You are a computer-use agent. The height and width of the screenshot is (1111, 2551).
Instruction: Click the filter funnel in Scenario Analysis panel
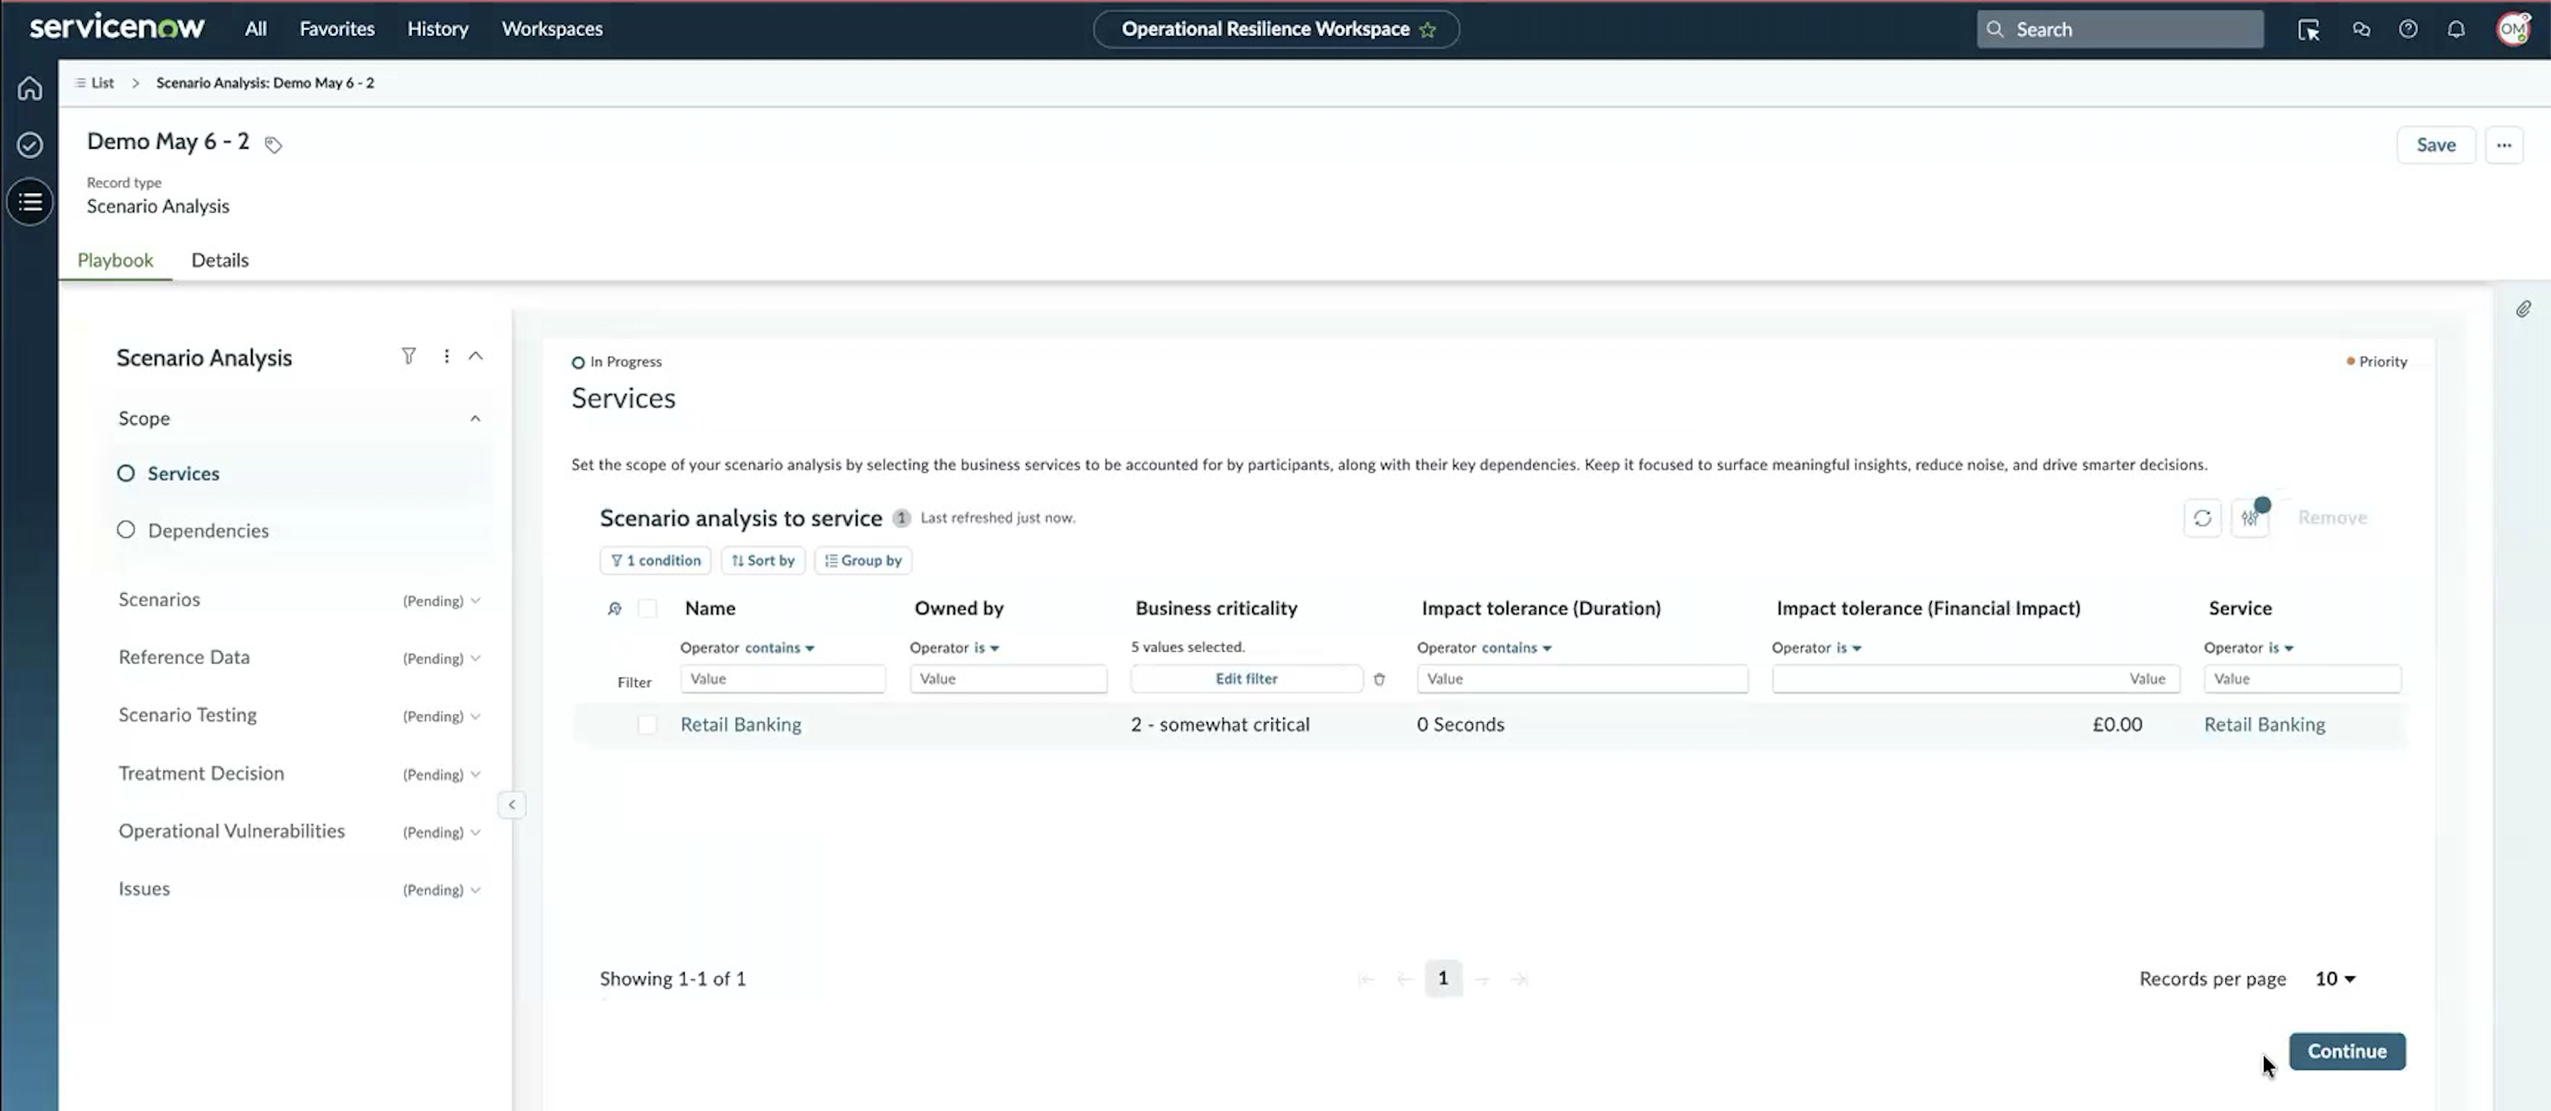(x=408, y=356)
